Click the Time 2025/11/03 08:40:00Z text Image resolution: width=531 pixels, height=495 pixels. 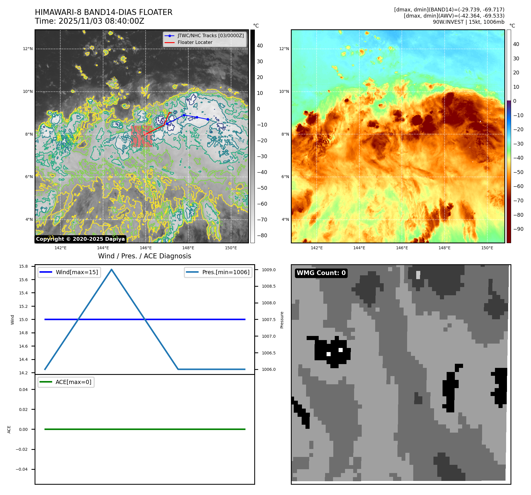[x=89, y=21]
